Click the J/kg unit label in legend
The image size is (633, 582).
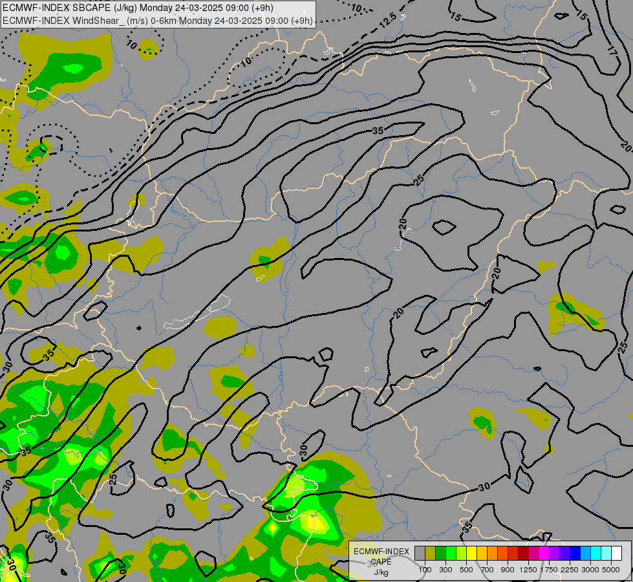click(381, 572)
